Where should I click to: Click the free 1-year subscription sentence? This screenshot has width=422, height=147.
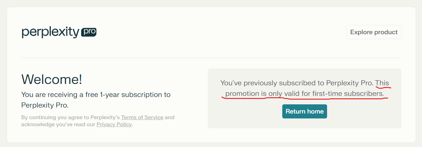[x=96, y=100]
